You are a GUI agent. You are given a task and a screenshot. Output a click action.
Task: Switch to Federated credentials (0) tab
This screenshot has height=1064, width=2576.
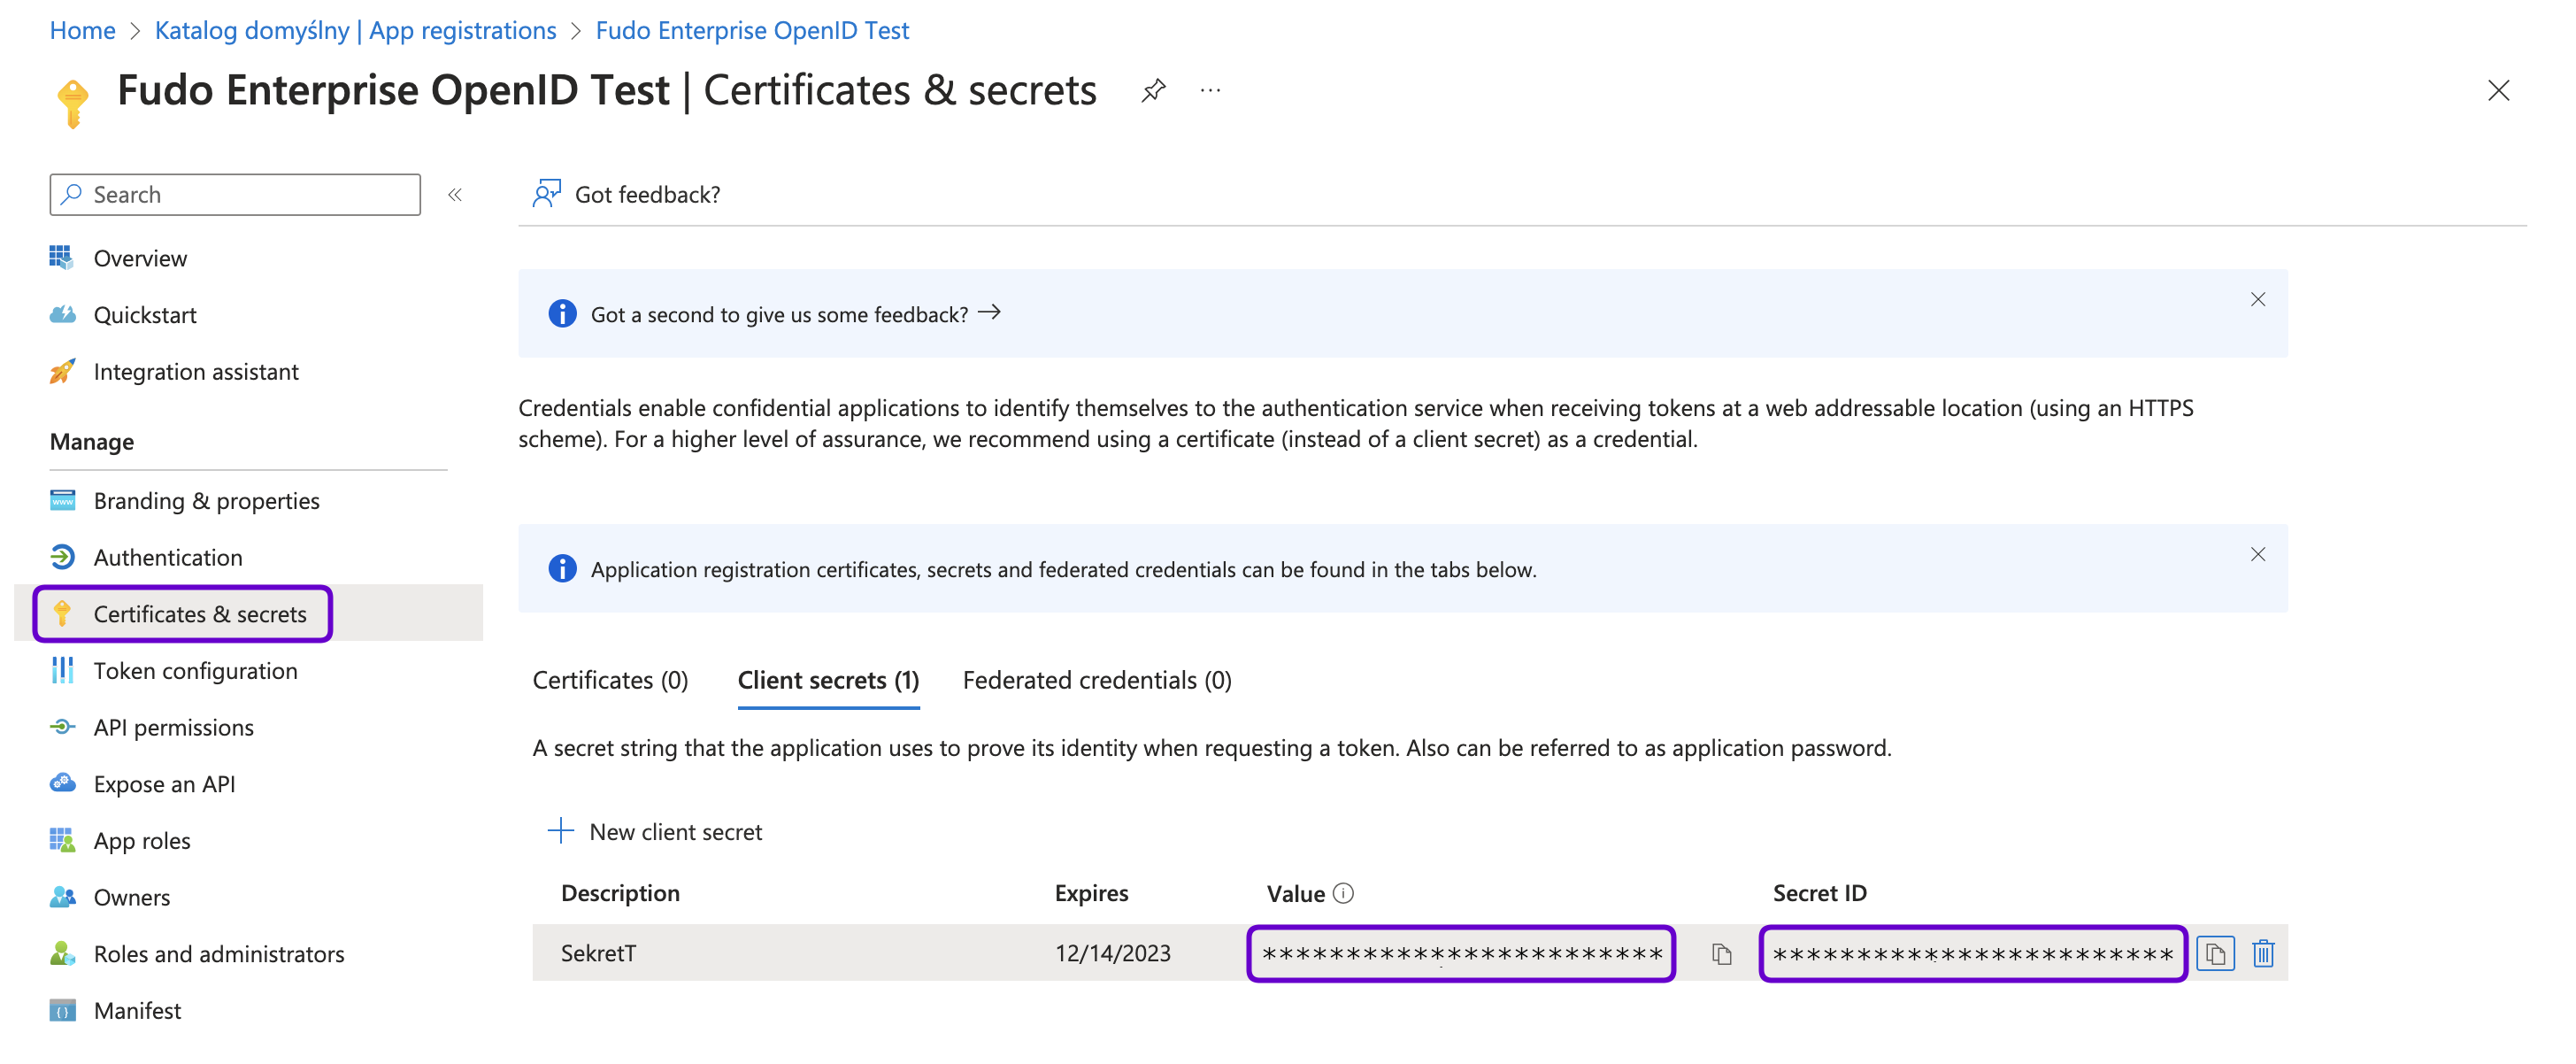[1096, 681]
